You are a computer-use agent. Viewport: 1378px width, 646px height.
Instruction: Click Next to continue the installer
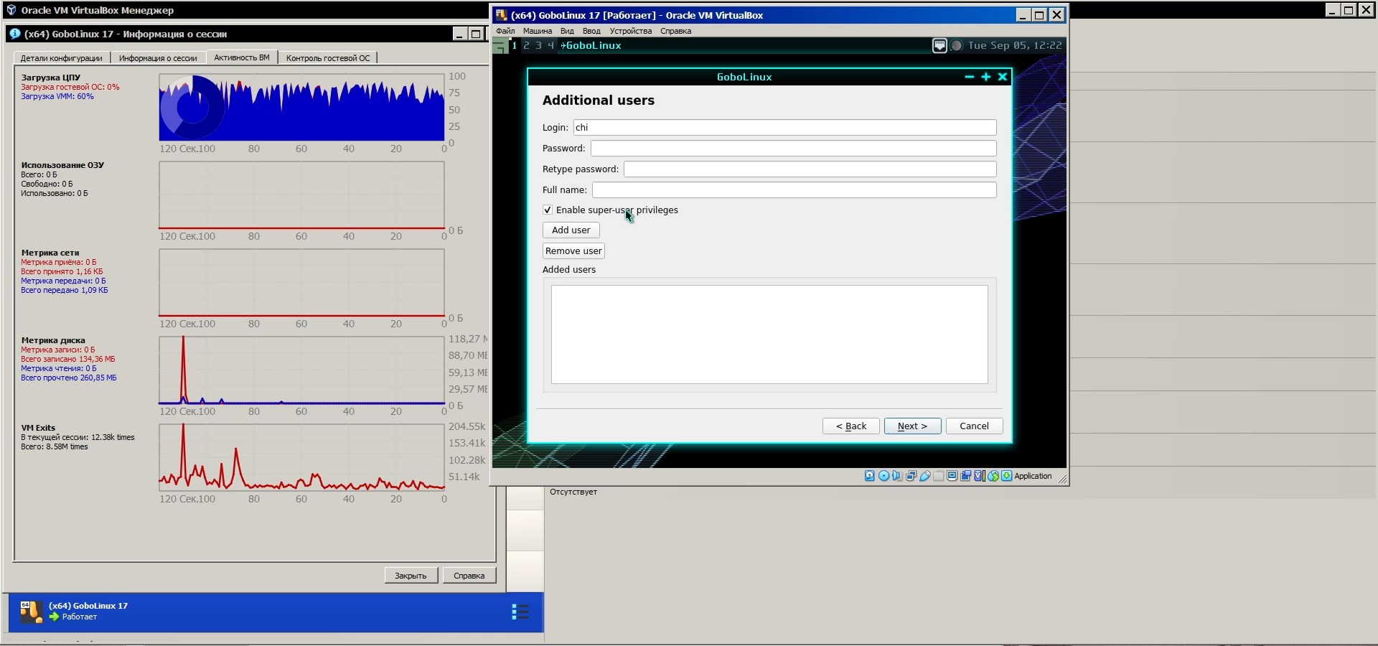pyautogui.click(x=912, y=426)
